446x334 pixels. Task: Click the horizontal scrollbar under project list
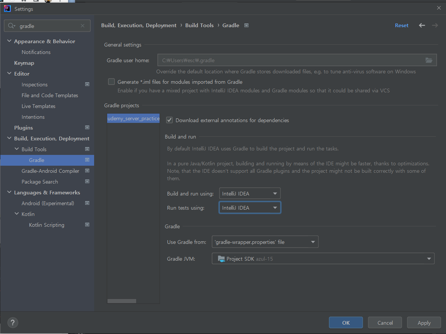coord(122,301)
